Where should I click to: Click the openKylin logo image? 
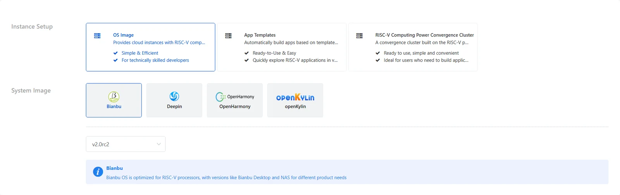point(295,97)
